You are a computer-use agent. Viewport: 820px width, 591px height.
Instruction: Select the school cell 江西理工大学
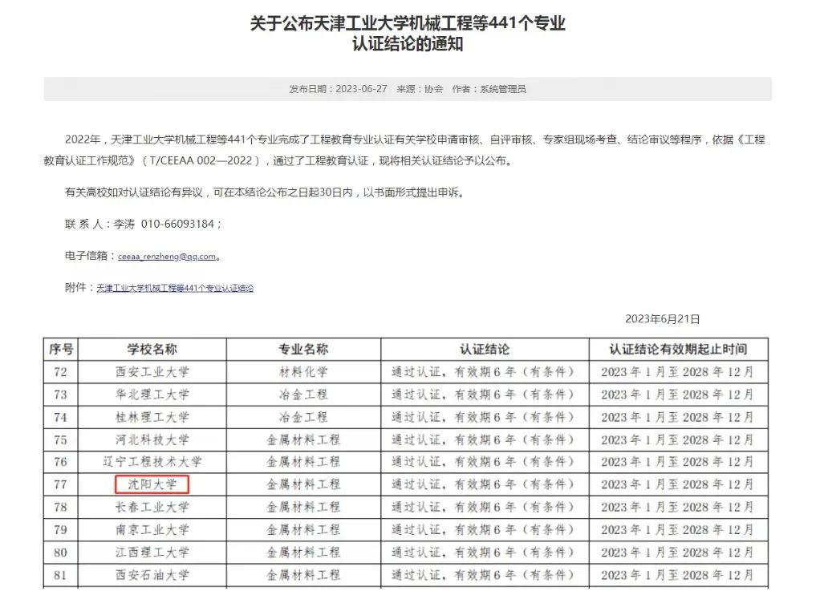click(x=152, y=553)
